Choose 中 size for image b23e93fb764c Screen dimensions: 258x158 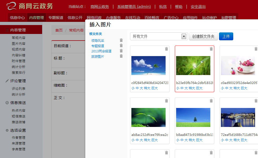click(x=182, y=88)
